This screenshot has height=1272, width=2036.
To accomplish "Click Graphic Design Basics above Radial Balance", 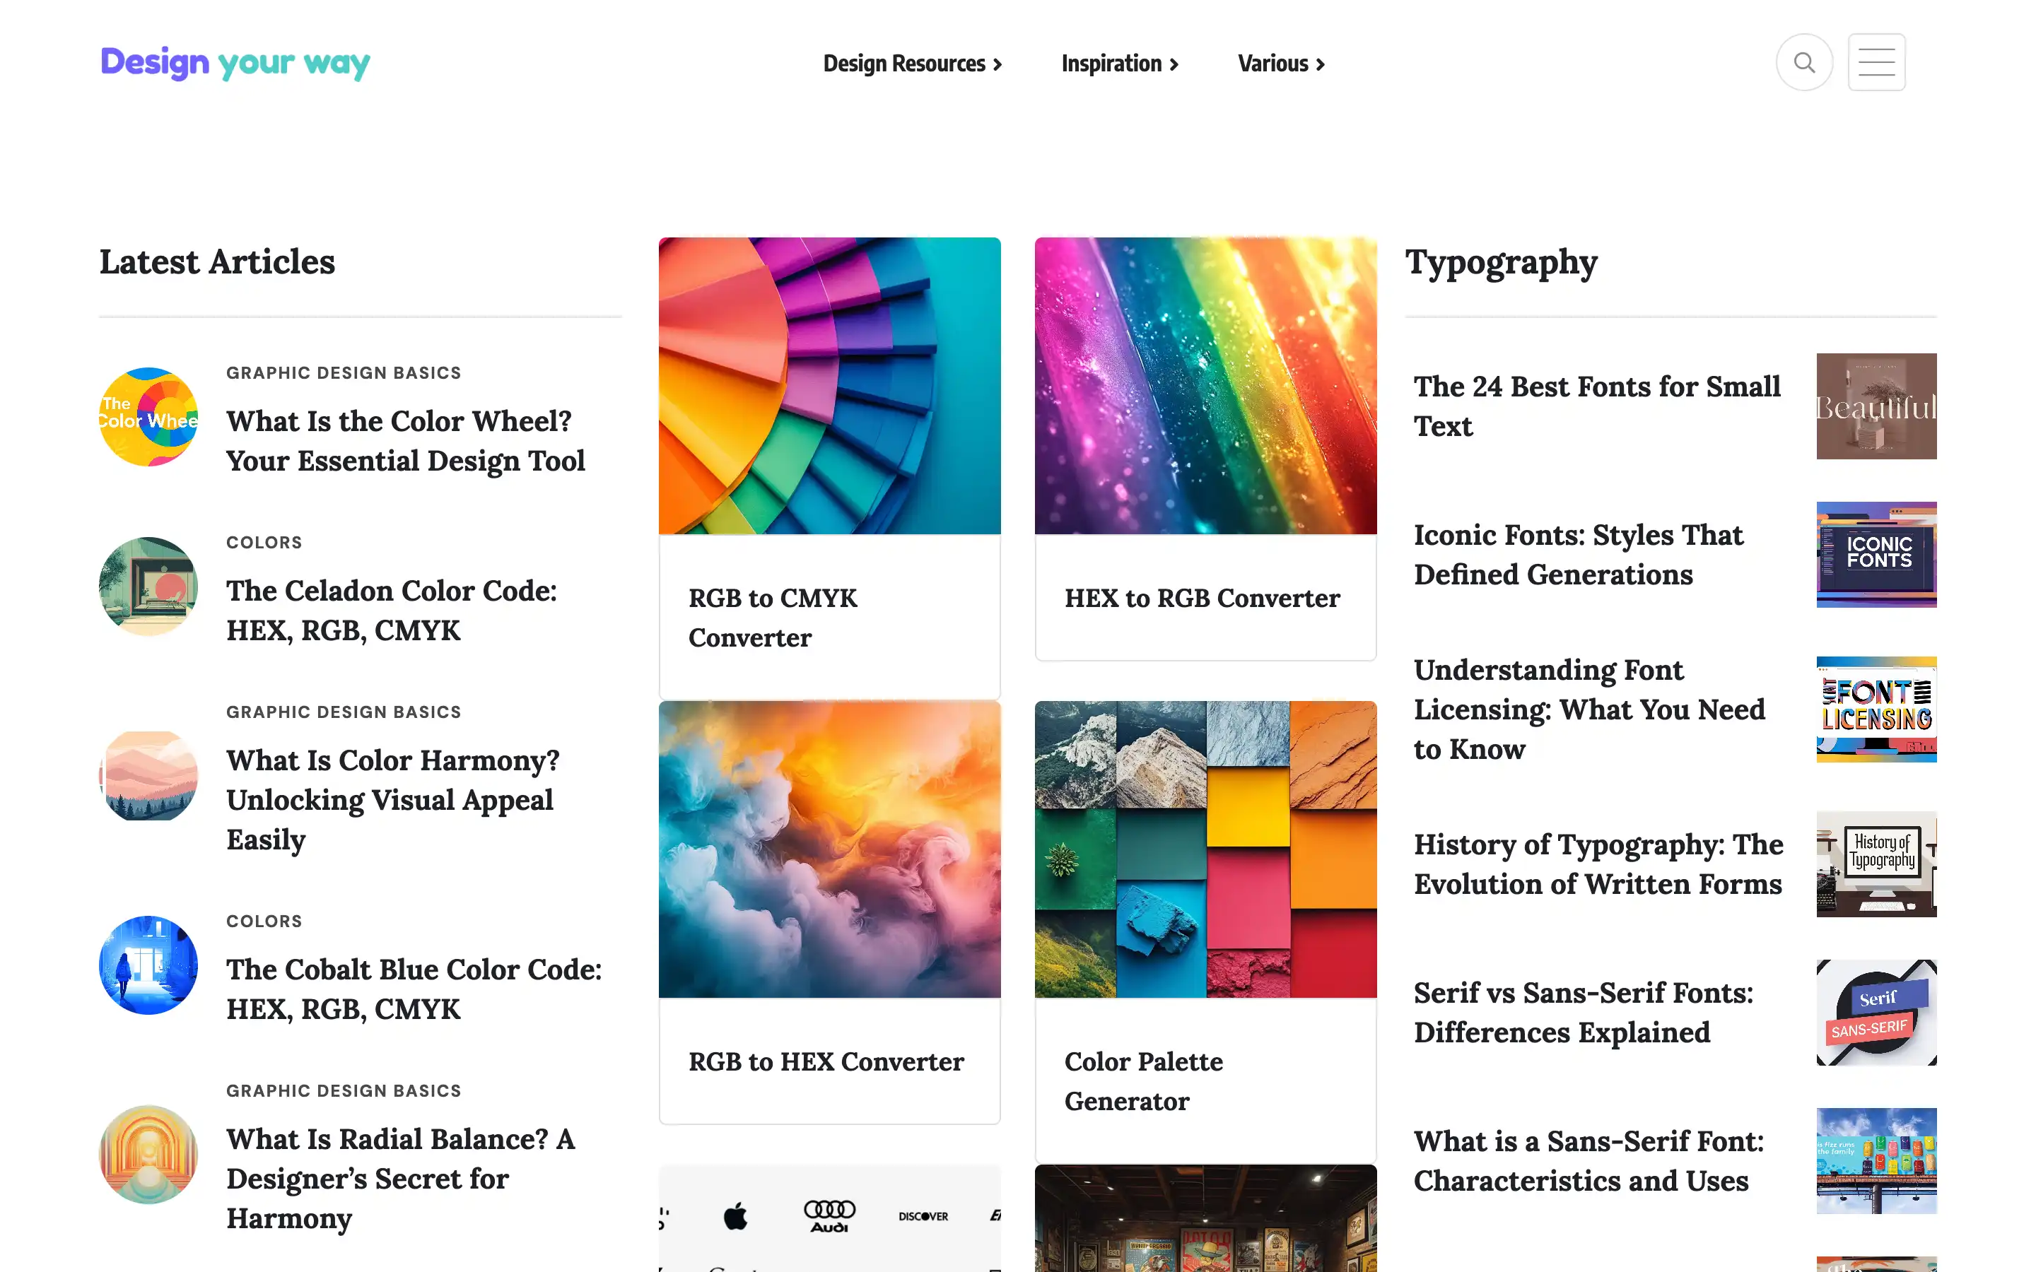I will 344,1090.
